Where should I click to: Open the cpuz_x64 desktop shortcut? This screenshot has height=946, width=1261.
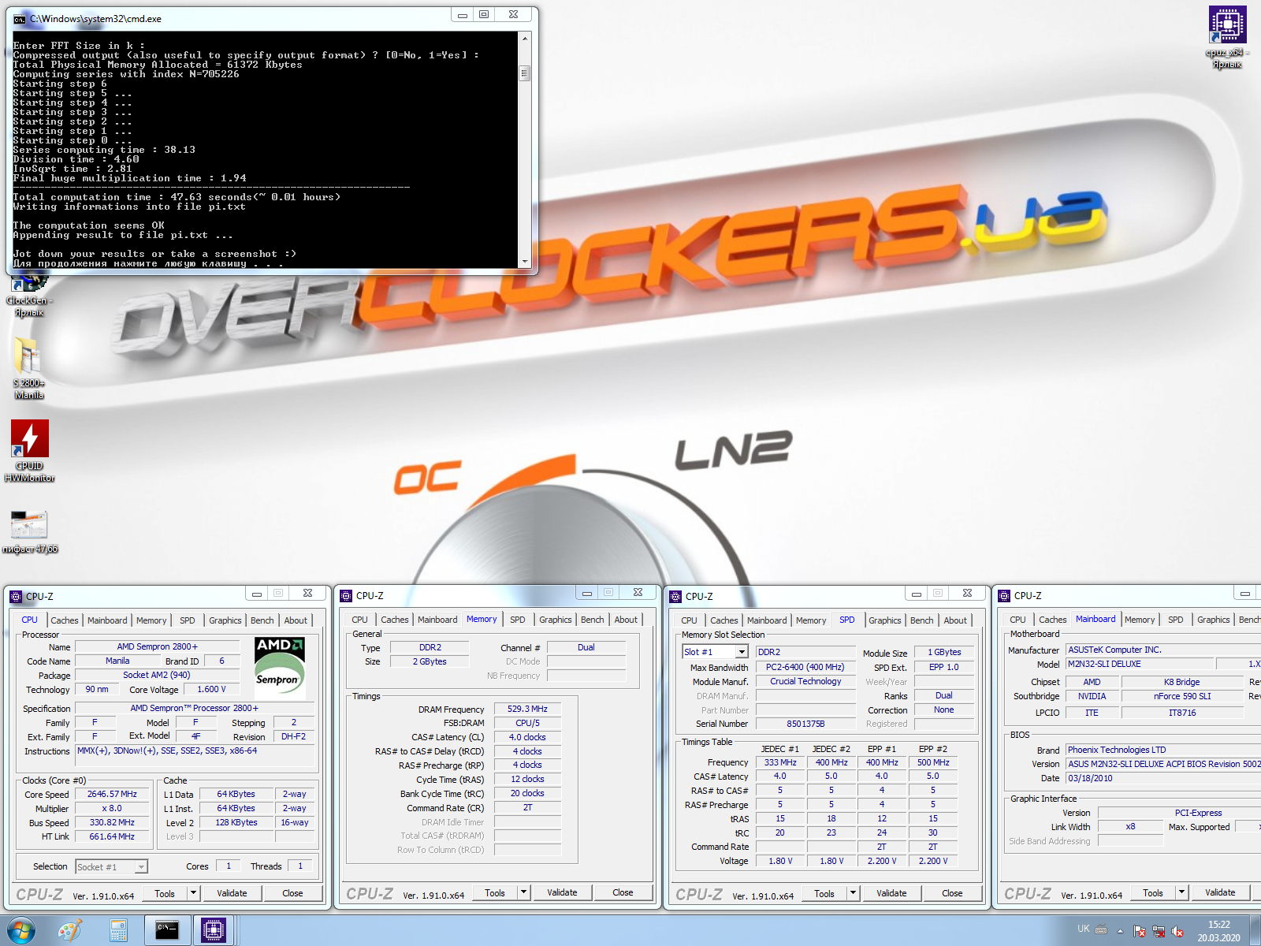click(1227, 37)
